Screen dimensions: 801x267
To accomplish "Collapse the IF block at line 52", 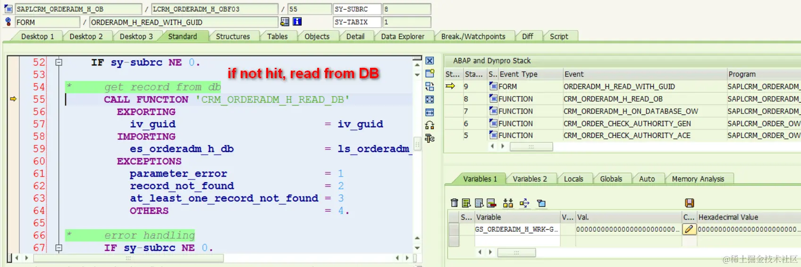I will [59, 62].
